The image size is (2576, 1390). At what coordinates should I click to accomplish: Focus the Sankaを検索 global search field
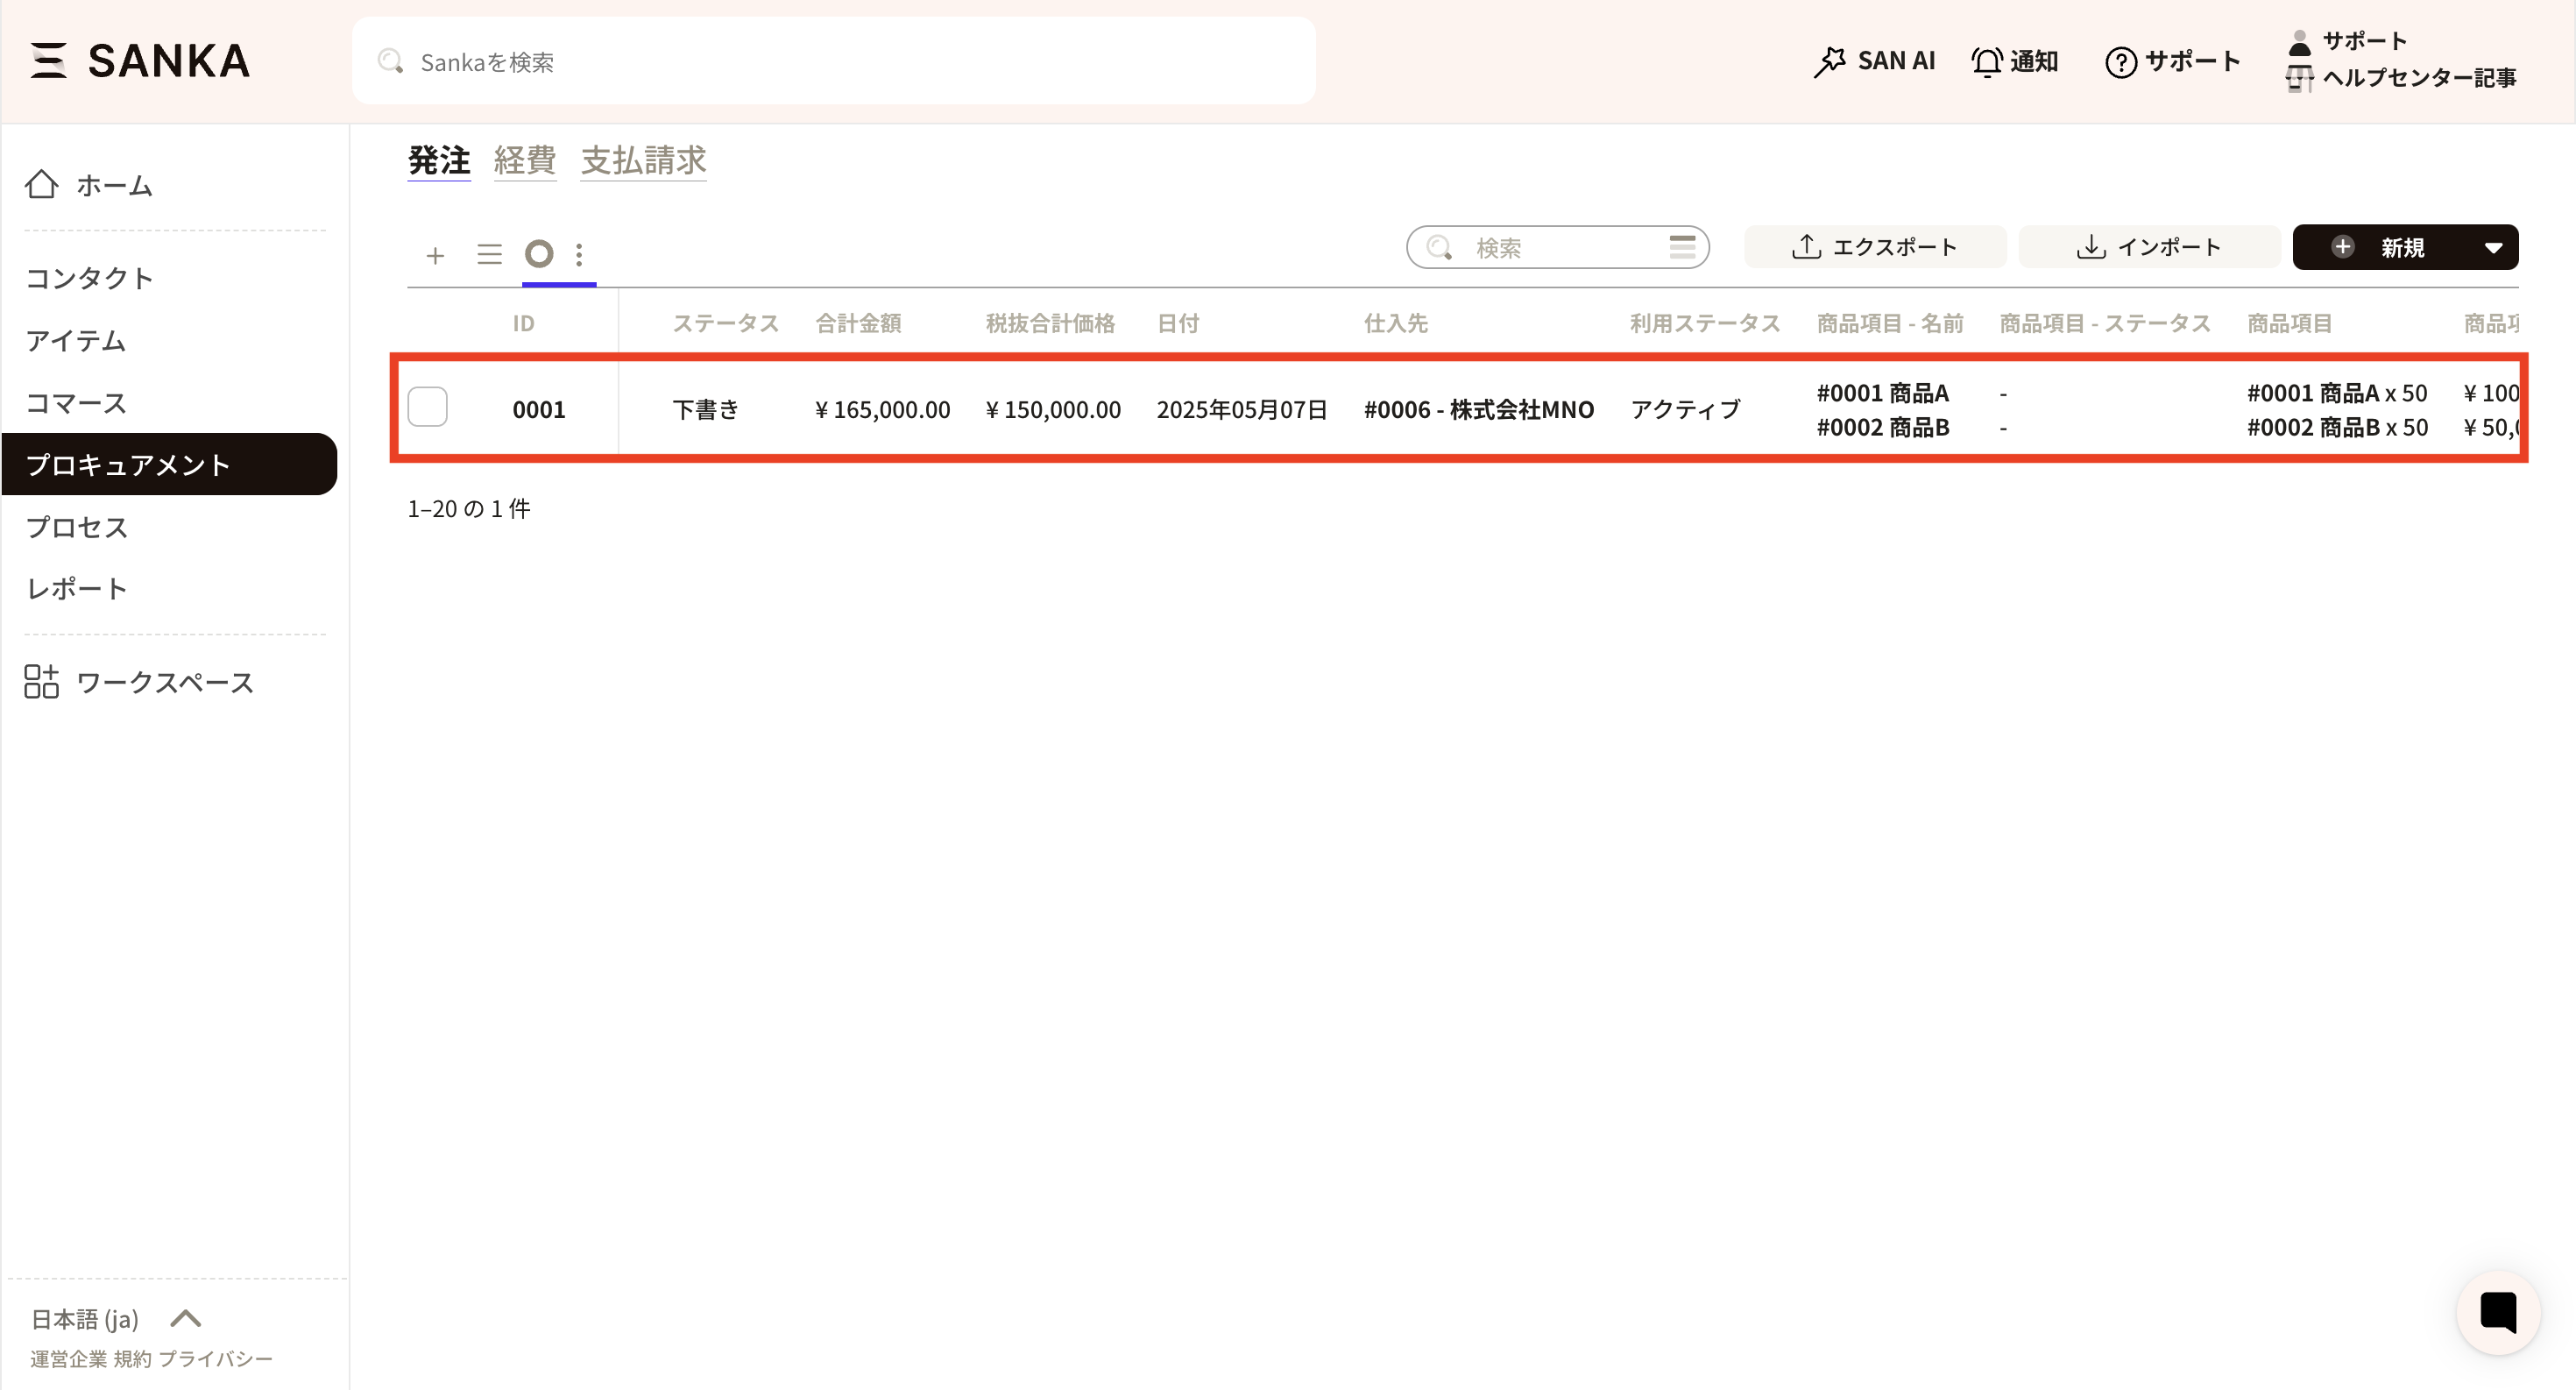833,62
